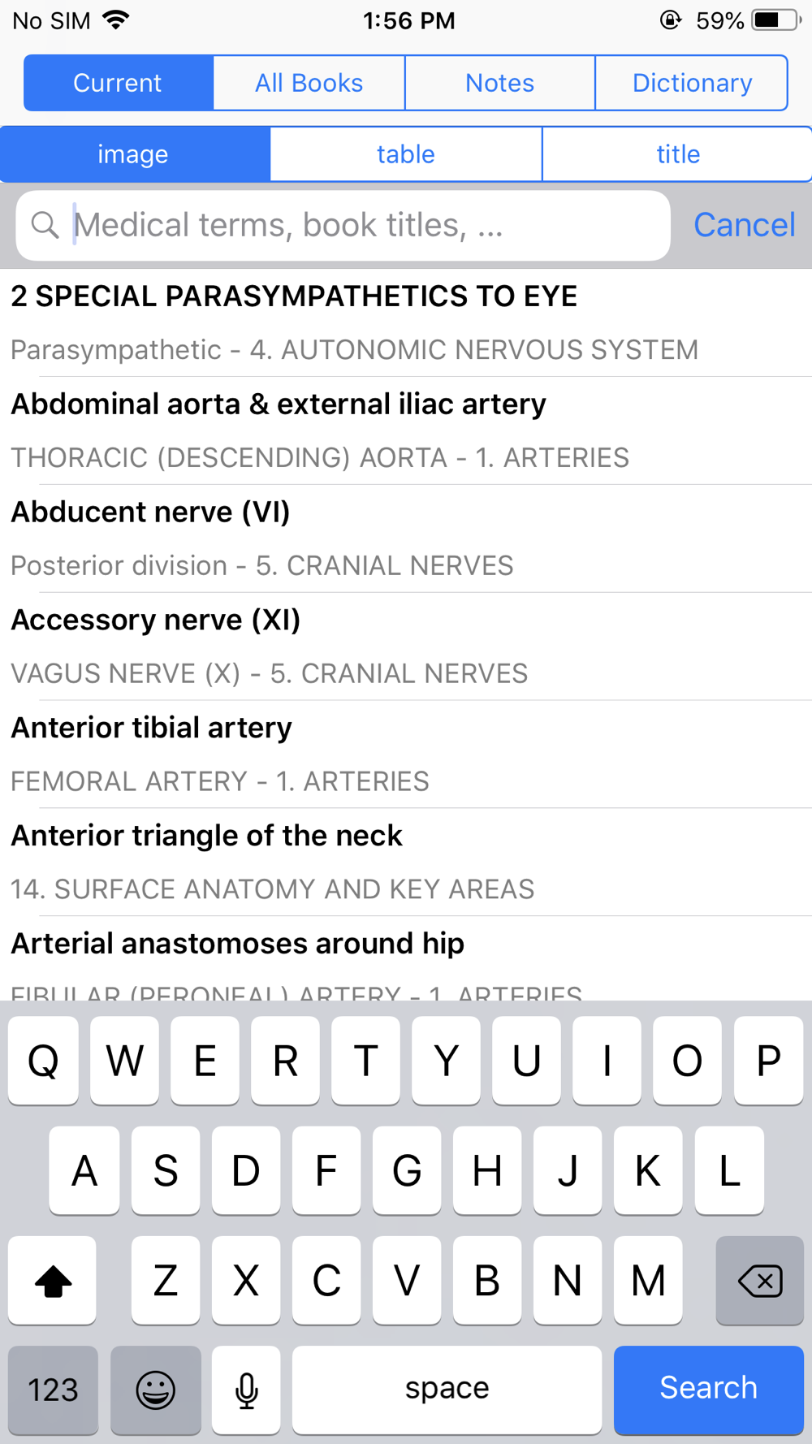Open the Notes tab
The width and height of the screenshot is (812, 1444).
[x=500, y=83]
